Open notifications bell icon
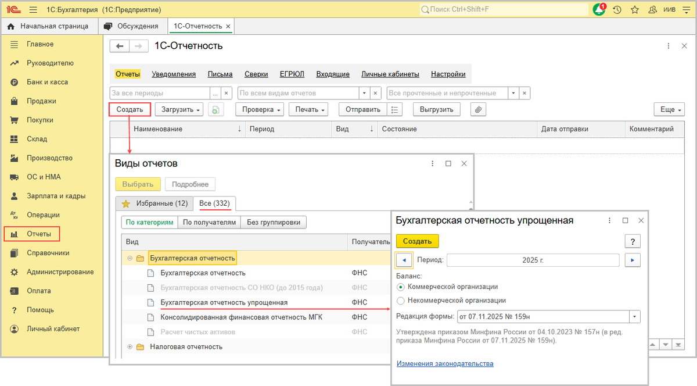The width and height of the screenshot is (697, 386). pyautogui.click(x=599, y=10)
